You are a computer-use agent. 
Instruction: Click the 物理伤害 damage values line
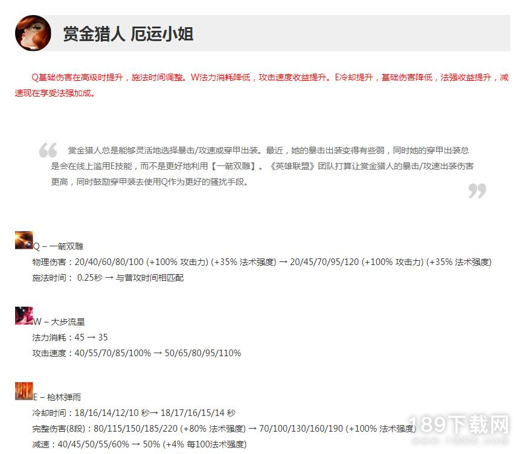coord(262,262)
